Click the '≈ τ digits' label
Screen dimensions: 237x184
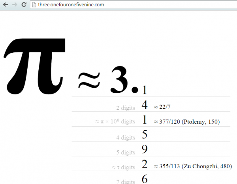click(123, 167)
